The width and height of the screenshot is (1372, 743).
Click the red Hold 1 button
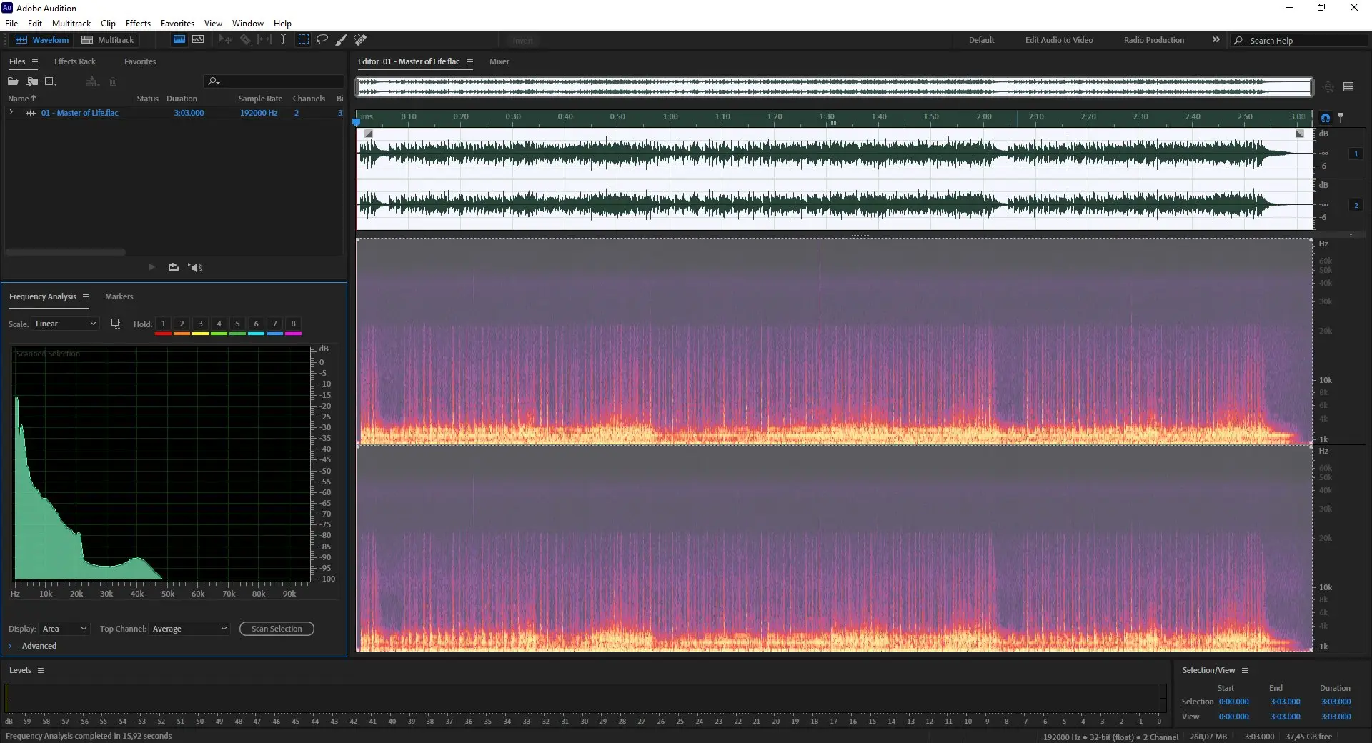(x=163, y=324)
